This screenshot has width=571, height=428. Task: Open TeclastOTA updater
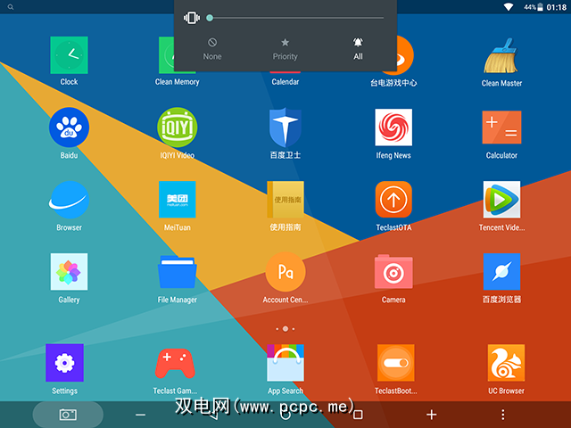[x=393, y=200]
